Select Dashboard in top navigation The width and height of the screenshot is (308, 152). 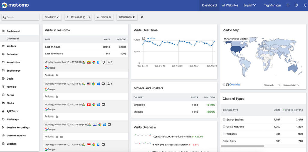point(209,5)
